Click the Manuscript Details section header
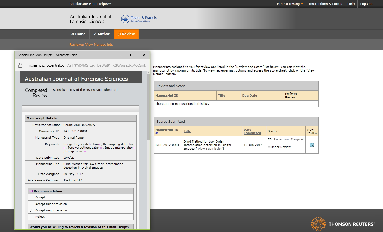Screen dimensions: 383x232 click(81, 118)
